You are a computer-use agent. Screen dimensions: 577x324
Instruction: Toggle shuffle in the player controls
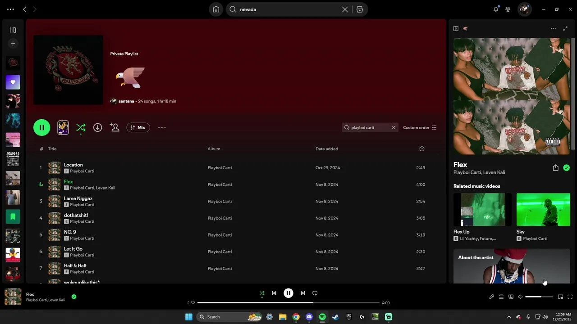(x=262, y=293)
